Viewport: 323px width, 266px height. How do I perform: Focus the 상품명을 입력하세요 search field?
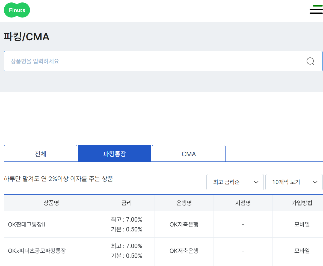tap(163, 61)
